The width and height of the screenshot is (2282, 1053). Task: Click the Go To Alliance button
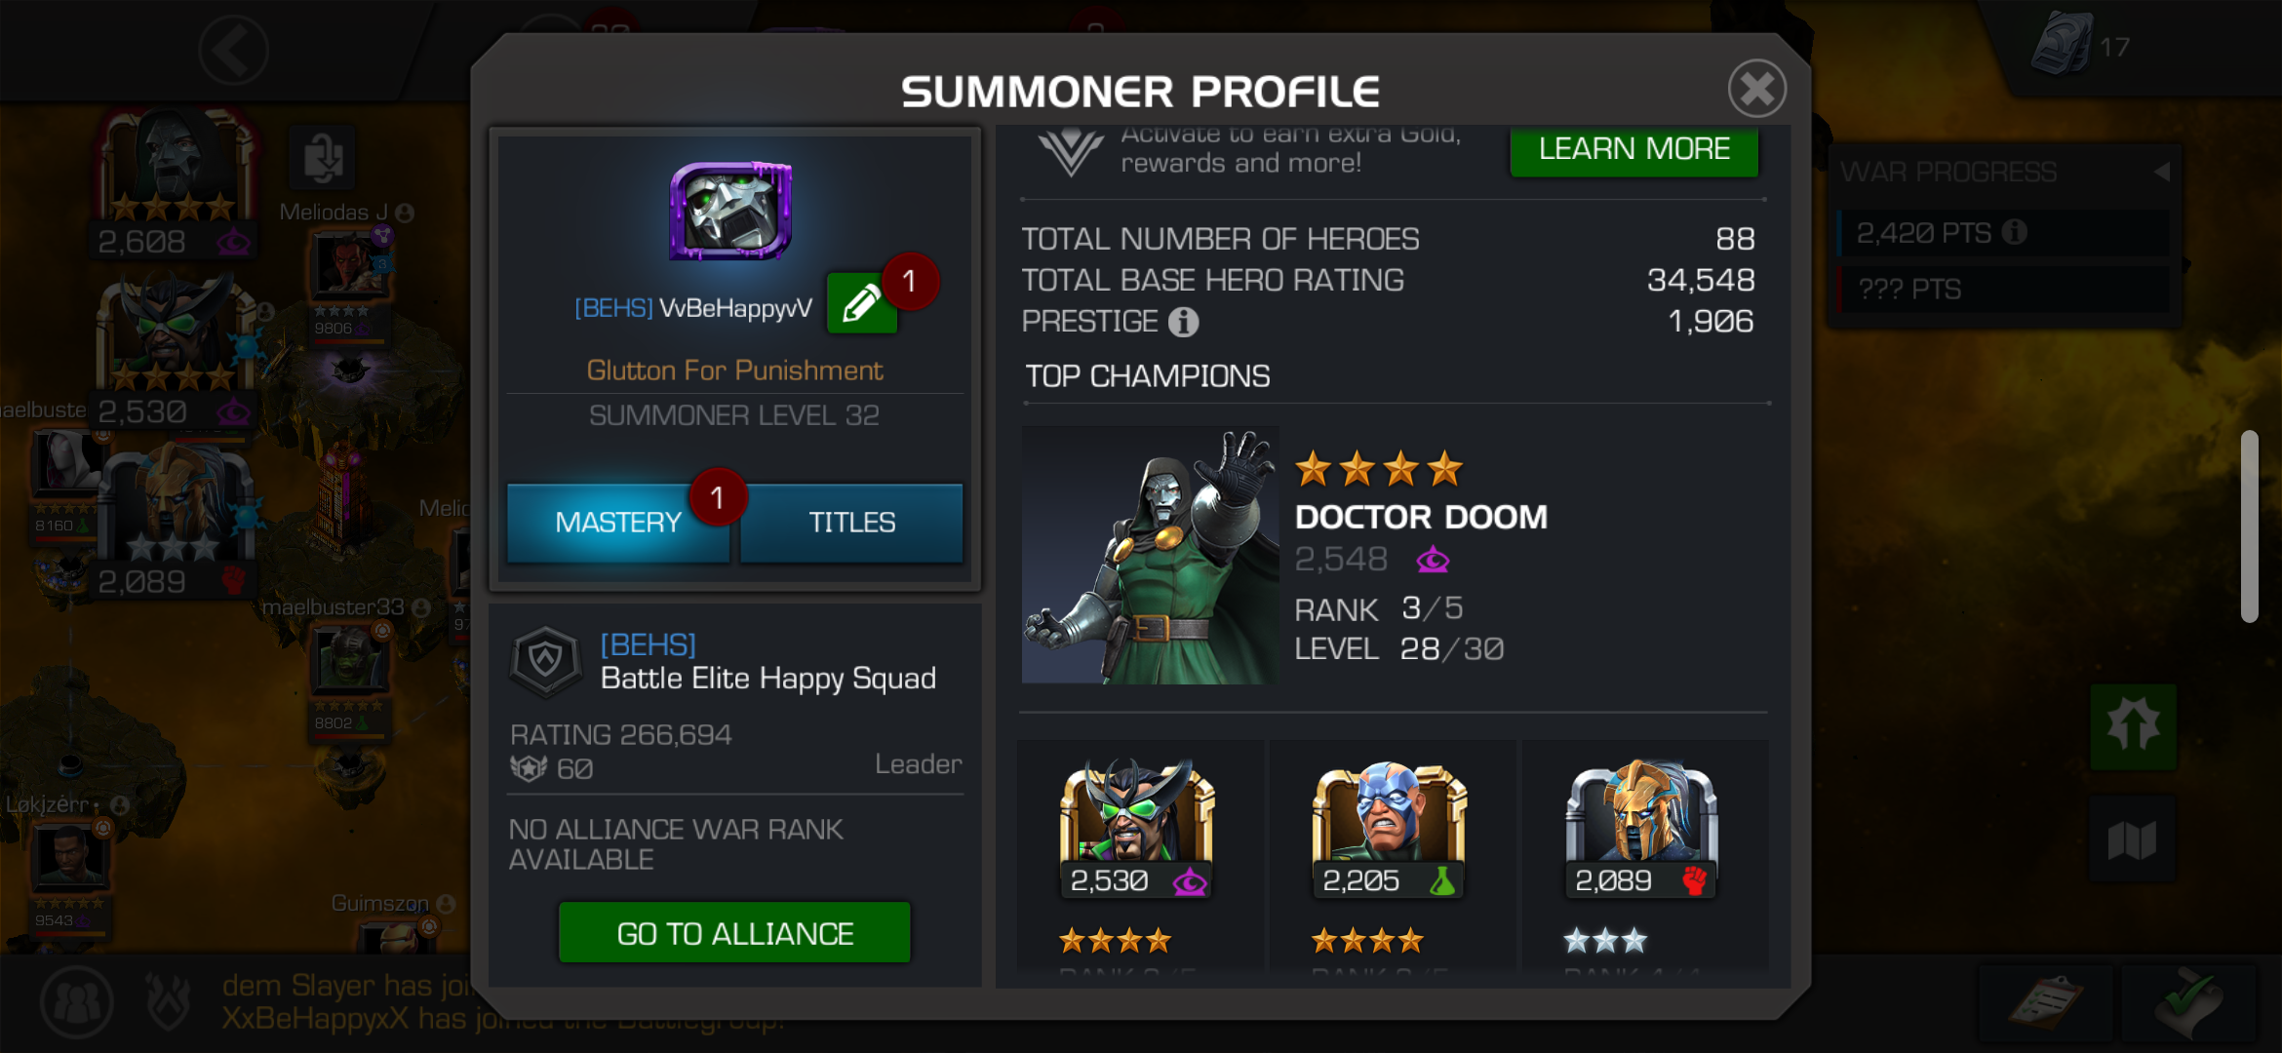[x=734, y=933]
